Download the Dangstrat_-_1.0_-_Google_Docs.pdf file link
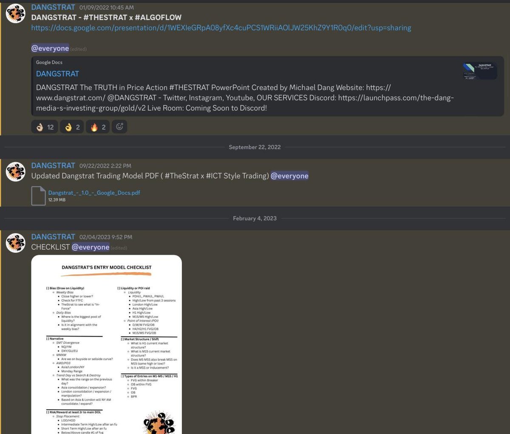 [x=94, y=193]
